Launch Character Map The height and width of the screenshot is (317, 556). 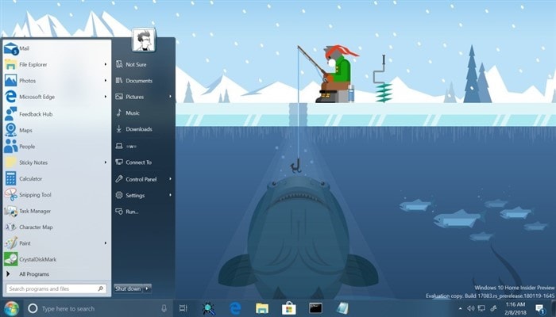[56, 227]
